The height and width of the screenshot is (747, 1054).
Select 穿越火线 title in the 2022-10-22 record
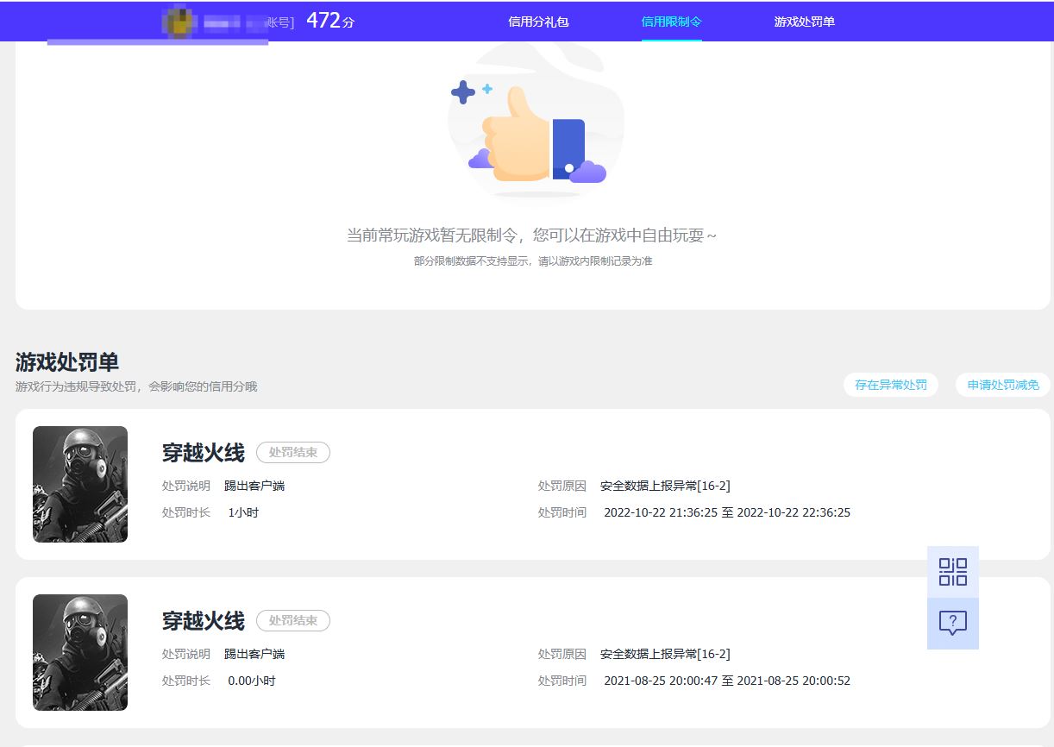(x=204, y=453)
